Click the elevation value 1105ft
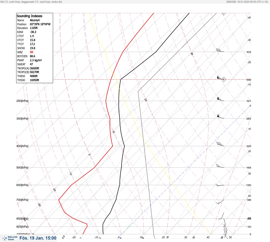 point(34,28)
